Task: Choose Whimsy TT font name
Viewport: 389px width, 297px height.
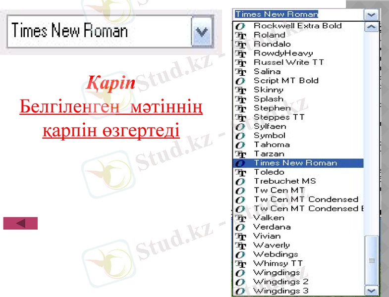Action: [278, 263]
